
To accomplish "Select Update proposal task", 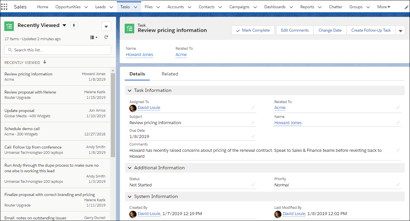I will [55, 113].
